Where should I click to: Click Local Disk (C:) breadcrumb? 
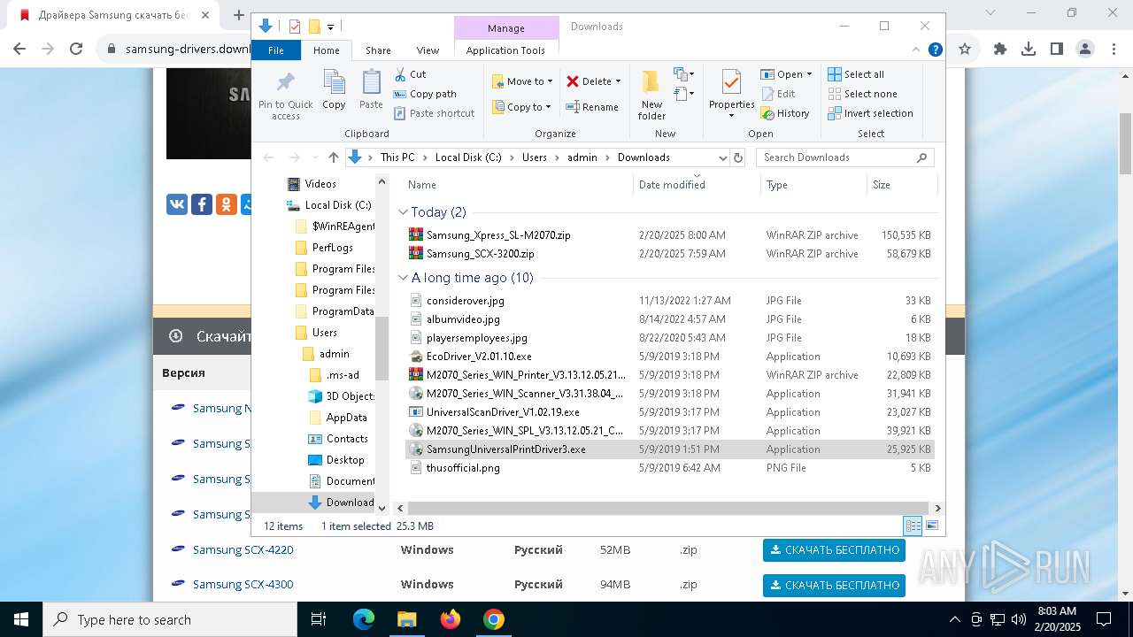click(x=468, y=157)
